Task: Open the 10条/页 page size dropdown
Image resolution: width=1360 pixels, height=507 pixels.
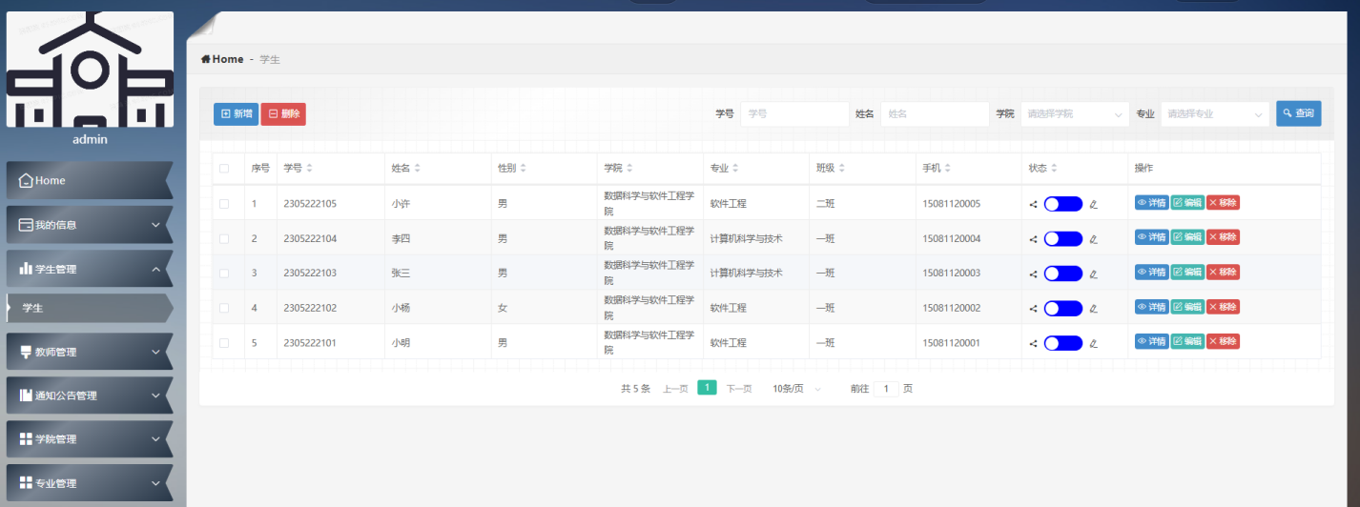Action: 796,389
